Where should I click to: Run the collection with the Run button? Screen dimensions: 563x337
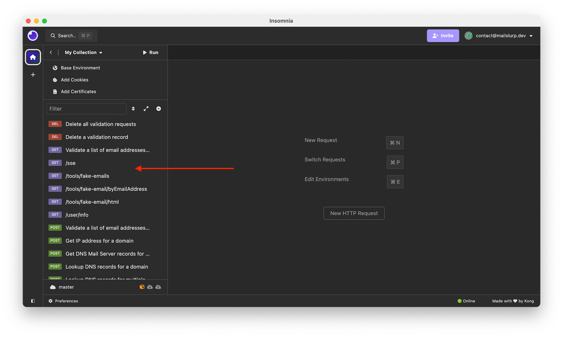pos(151,52)
